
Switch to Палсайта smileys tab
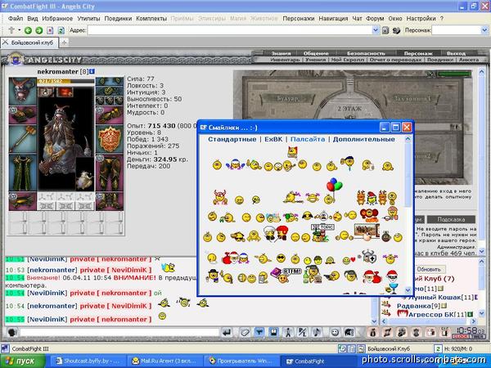tap(308, 139)
